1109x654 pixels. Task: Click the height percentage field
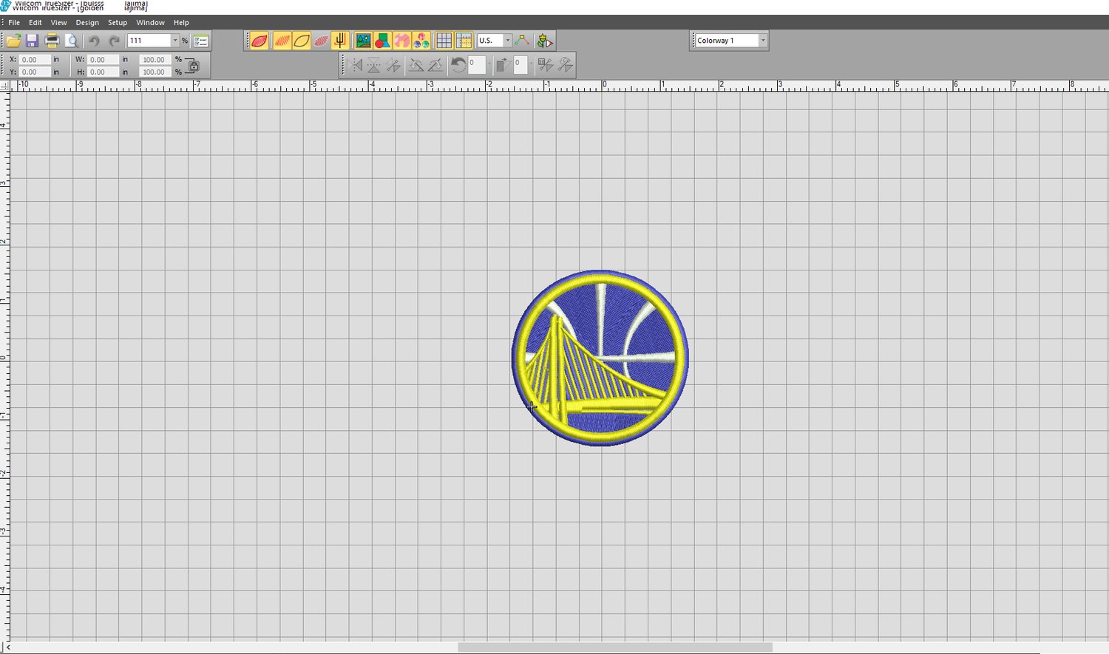click(x=155, y=72)
